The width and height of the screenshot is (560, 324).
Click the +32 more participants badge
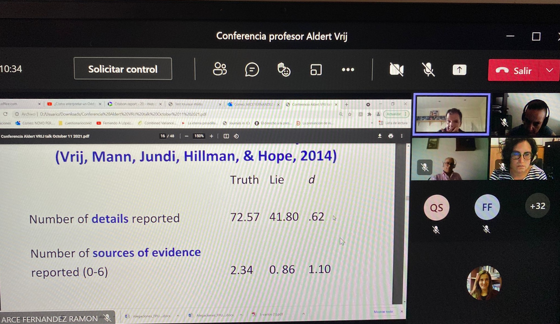(538, 206)
